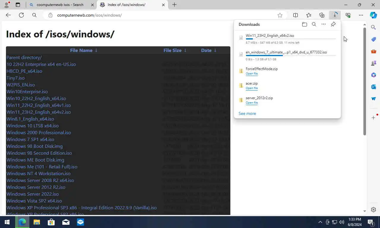
Task: Go to Parent directory
Action: (x=24, y=57)
